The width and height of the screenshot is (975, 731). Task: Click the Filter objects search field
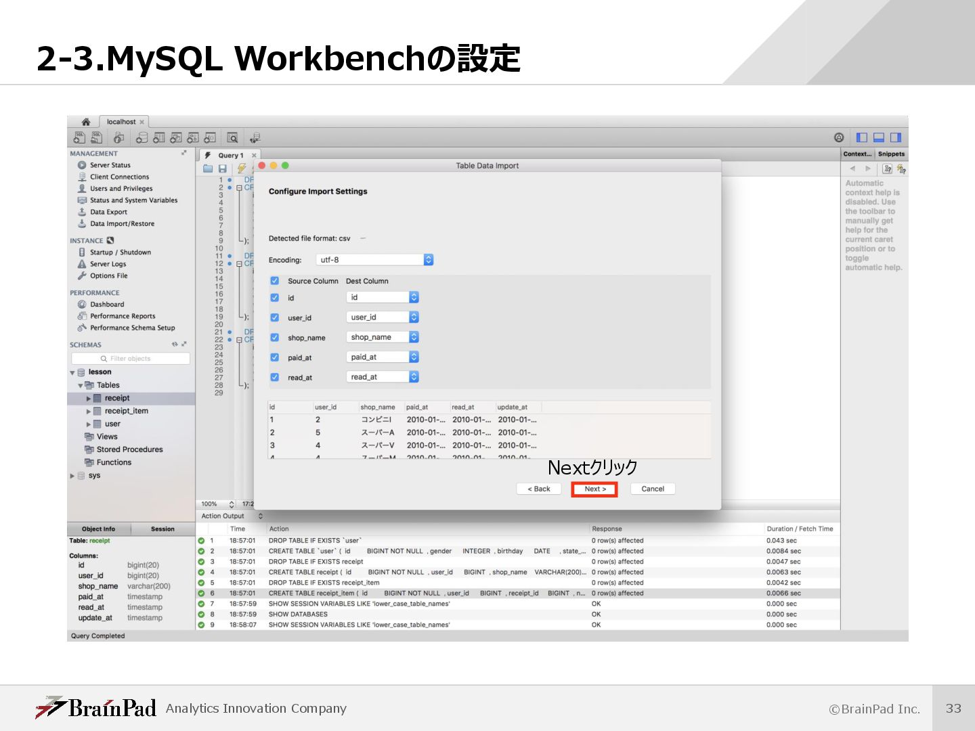(x=131, y=359)
